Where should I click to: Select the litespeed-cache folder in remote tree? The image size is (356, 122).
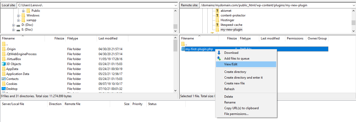(x=231, y=25)
